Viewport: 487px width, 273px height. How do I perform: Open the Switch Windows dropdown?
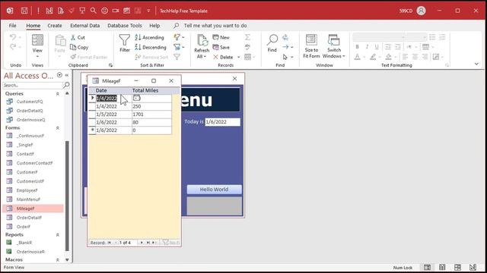[x=334, y=46]
